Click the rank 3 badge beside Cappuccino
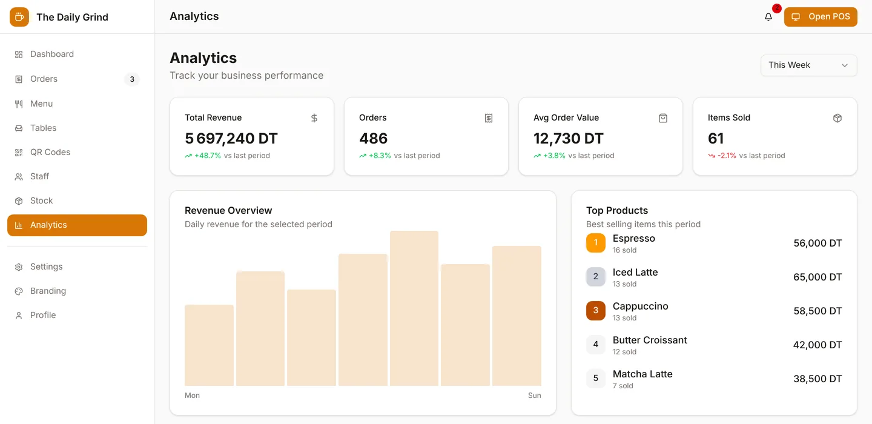 click(596, 311)
